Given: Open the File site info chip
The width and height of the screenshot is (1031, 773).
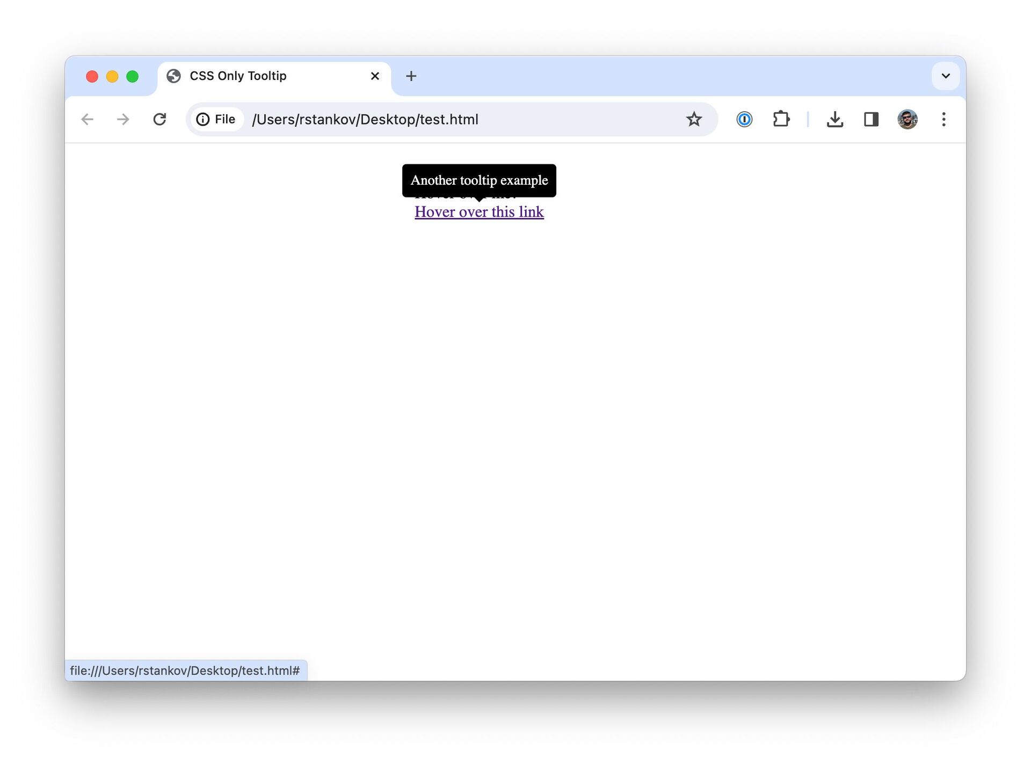Looking at the screenshot, I should click(216, 119).
